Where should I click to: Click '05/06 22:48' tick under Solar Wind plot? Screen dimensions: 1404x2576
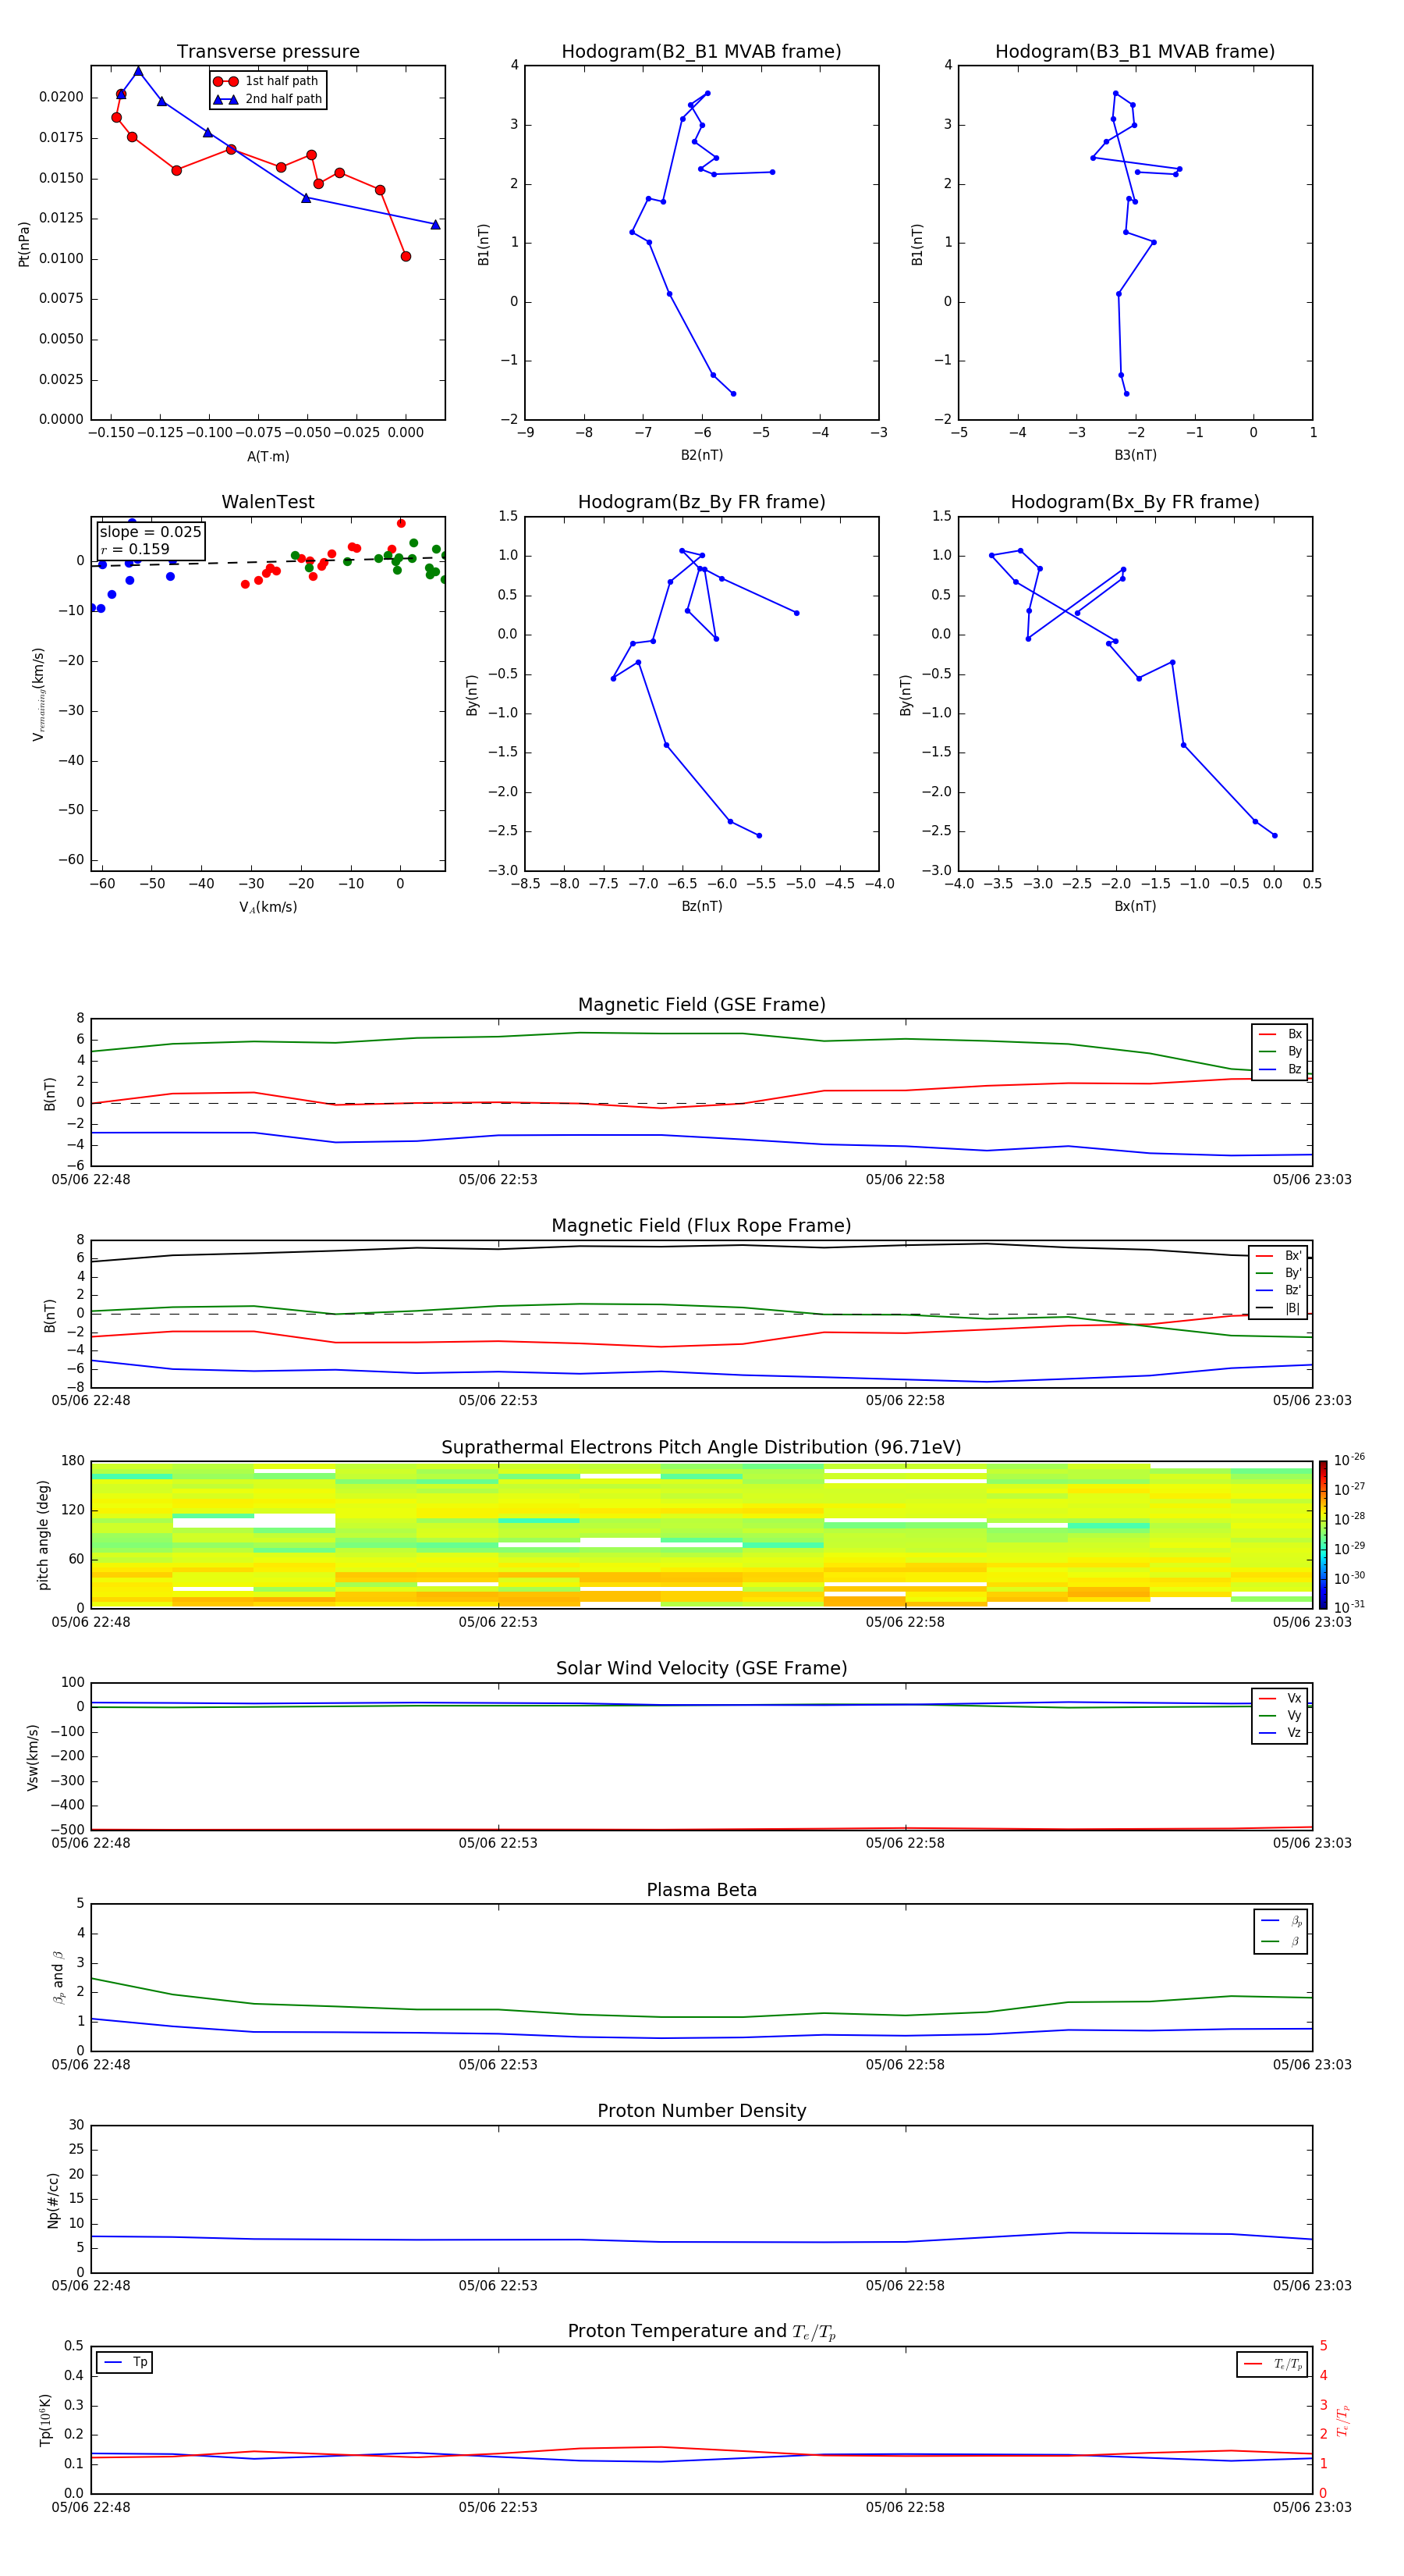[x=91, y=1843]
